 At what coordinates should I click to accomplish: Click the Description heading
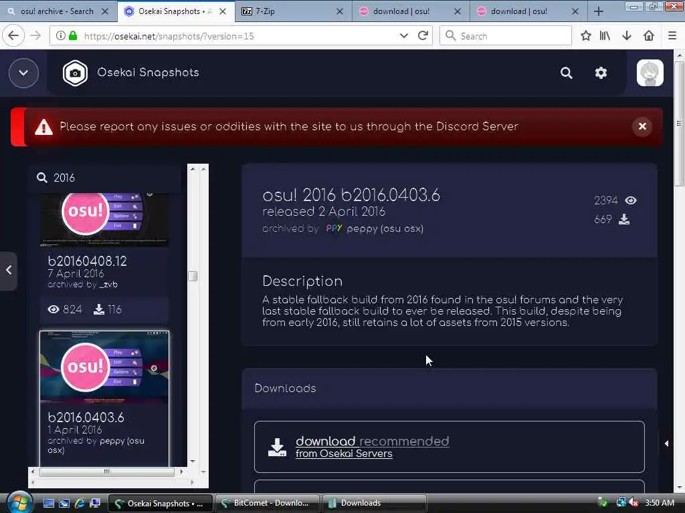302,281
